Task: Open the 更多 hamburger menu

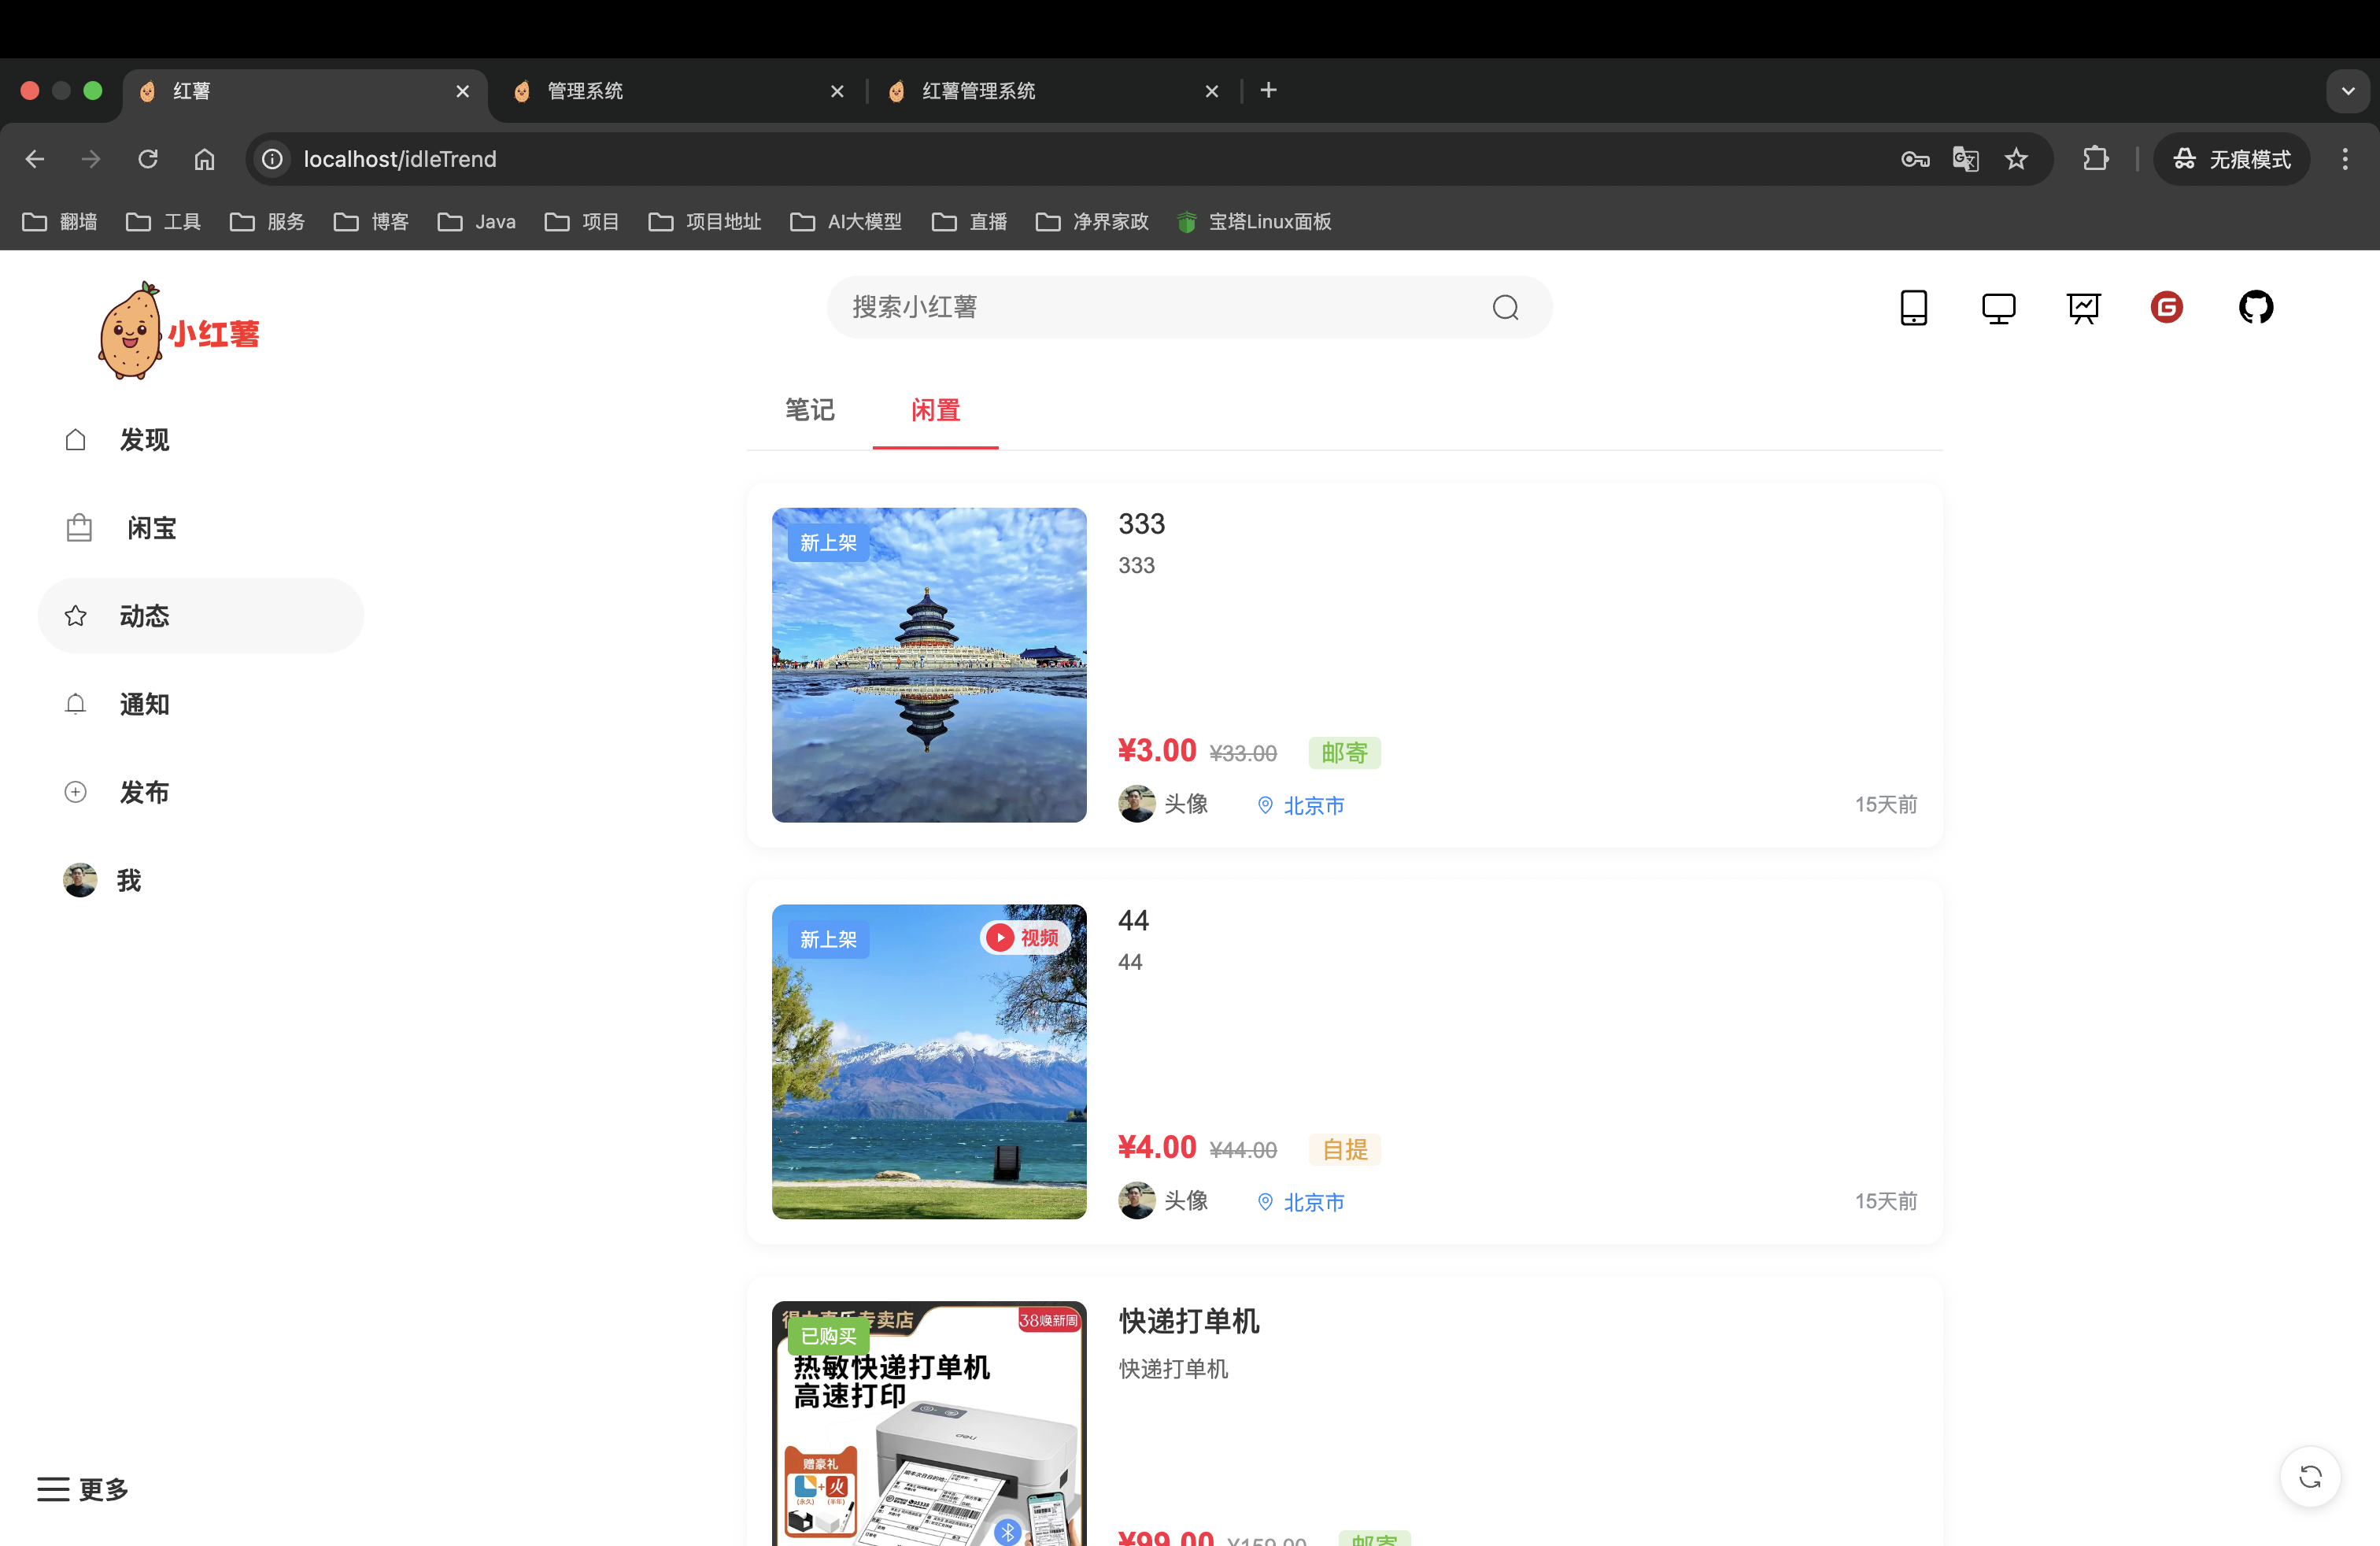Action: (83, 1489)
